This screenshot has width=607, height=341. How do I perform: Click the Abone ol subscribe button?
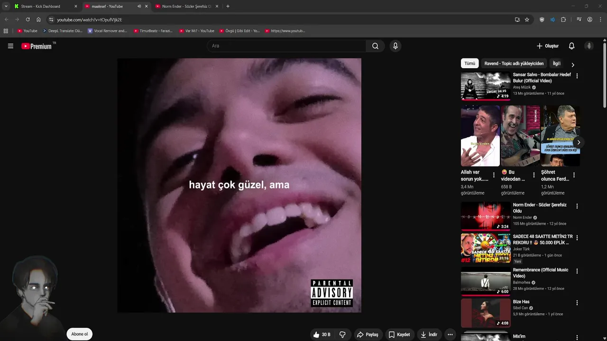79,334
